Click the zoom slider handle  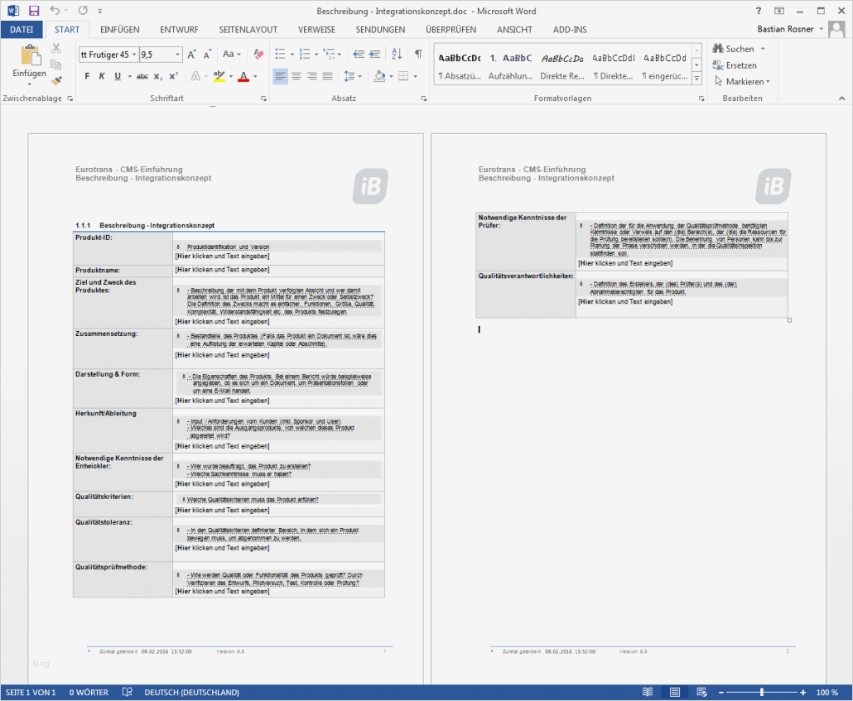tap(762, 692)
